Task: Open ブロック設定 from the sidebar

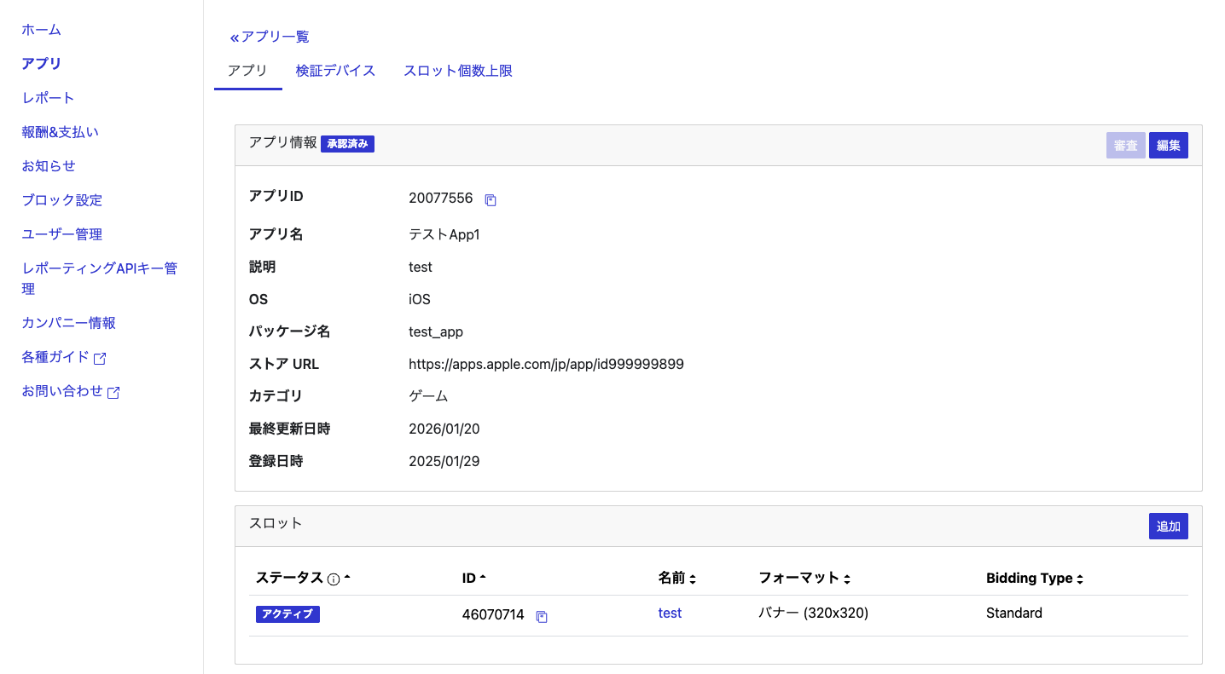Action: tap(61, 199)
